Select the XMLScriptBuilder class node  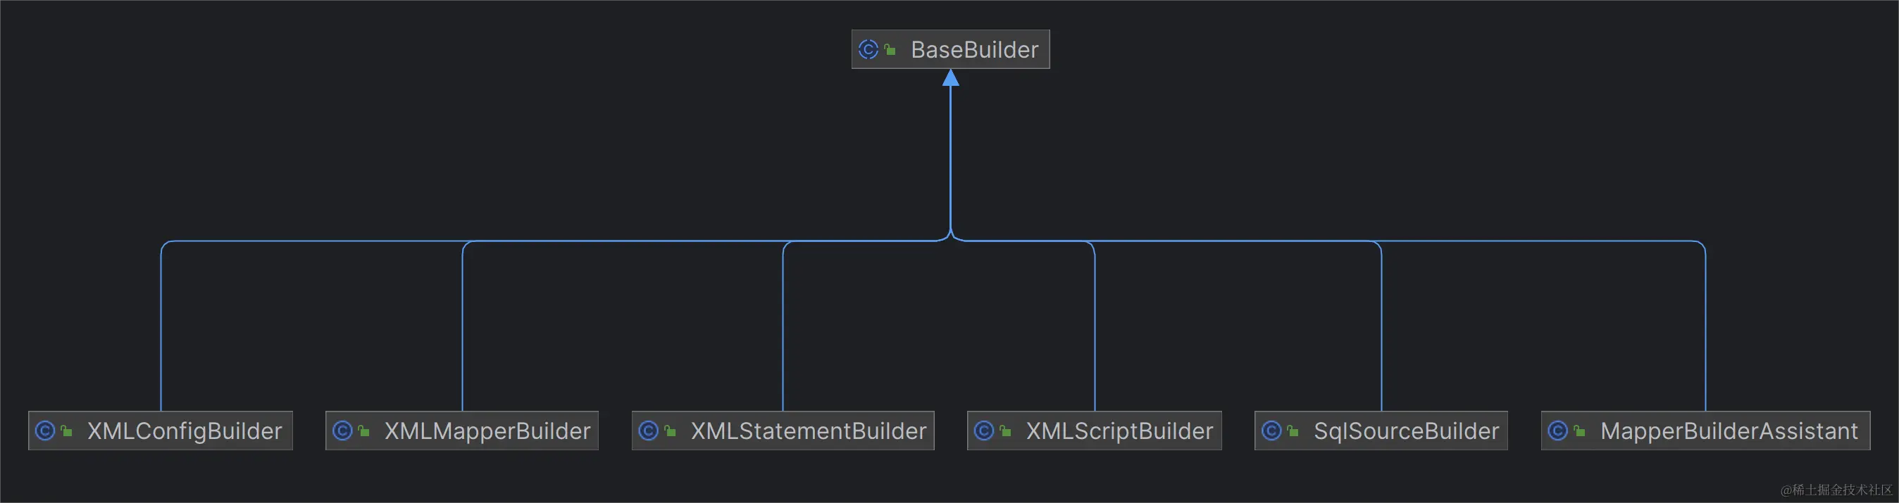coord(1095,431)
